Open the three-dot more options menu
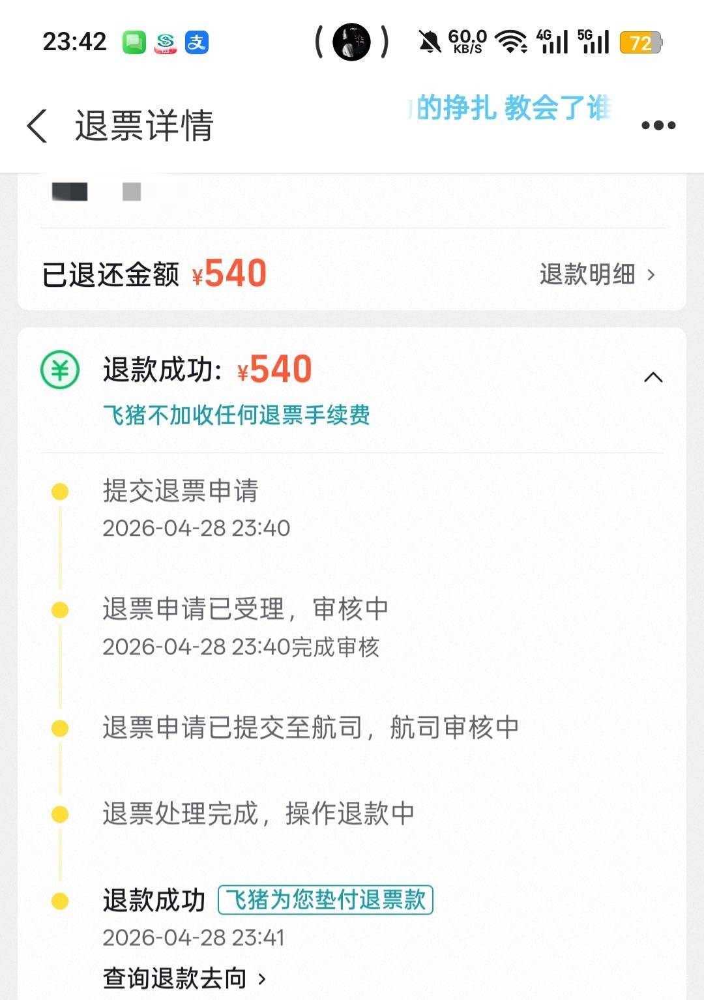 [658, 125]
